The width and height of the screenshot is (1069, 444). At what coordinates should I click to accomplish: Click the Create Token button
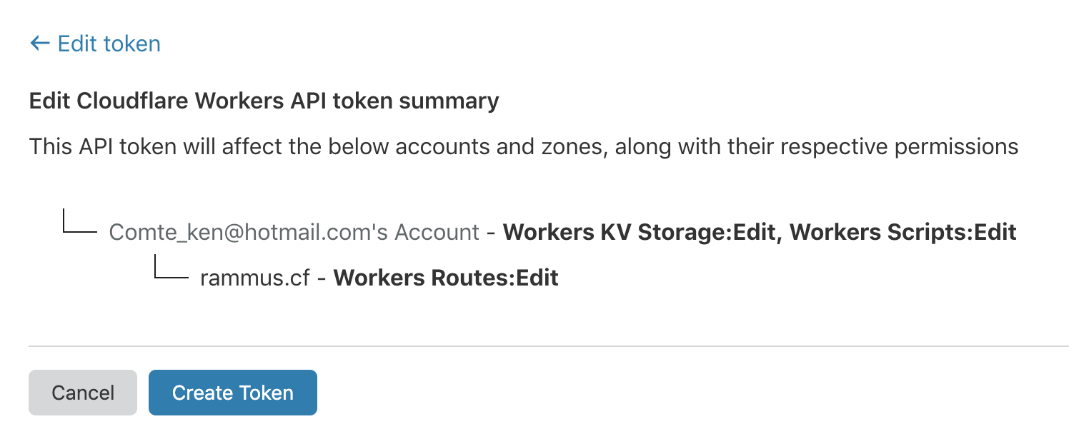(232, 393)
